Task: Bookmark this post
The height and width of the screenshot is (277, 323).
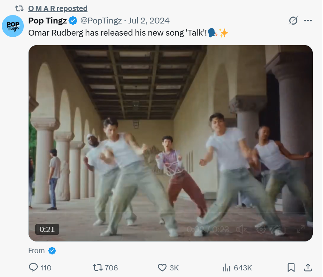Action: 291,268
